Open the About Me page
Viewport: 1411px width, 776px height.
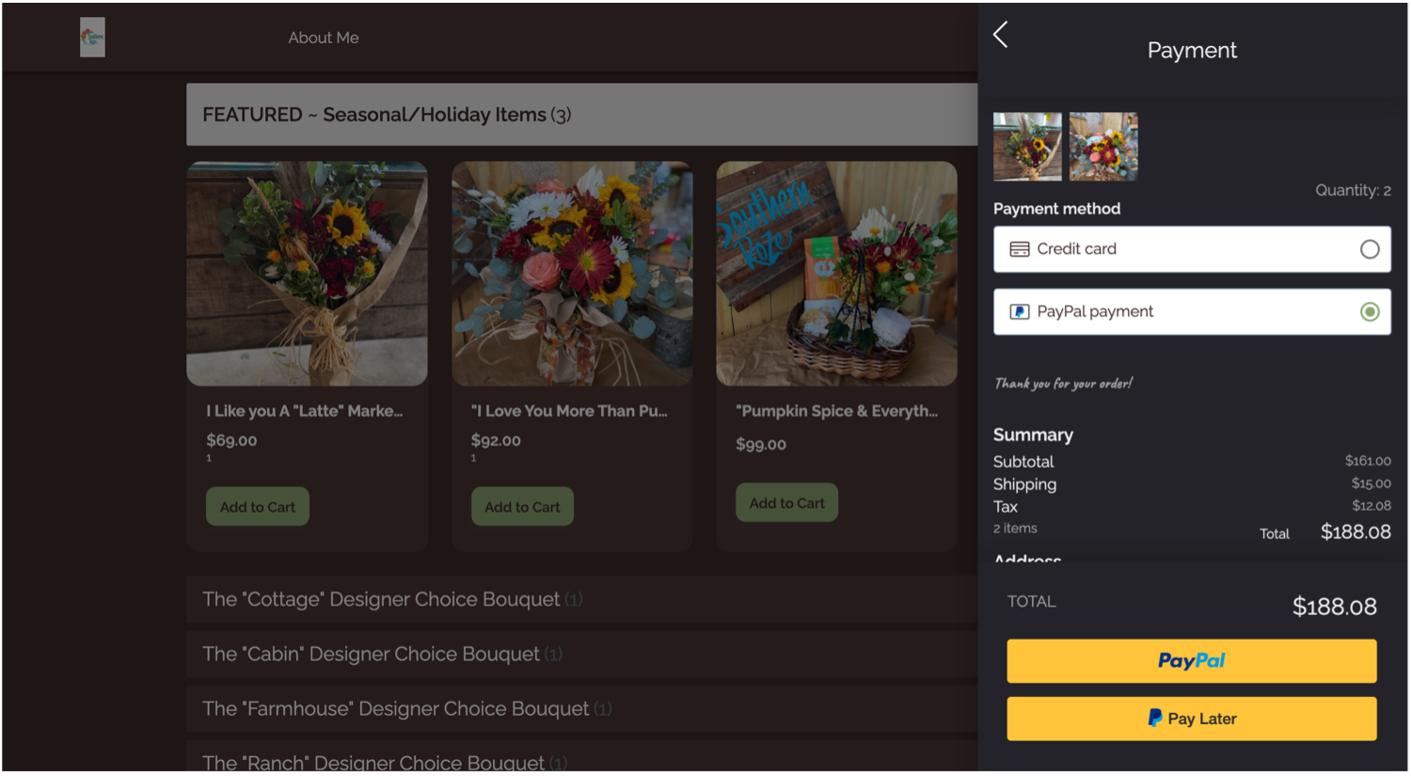point(323,38)
